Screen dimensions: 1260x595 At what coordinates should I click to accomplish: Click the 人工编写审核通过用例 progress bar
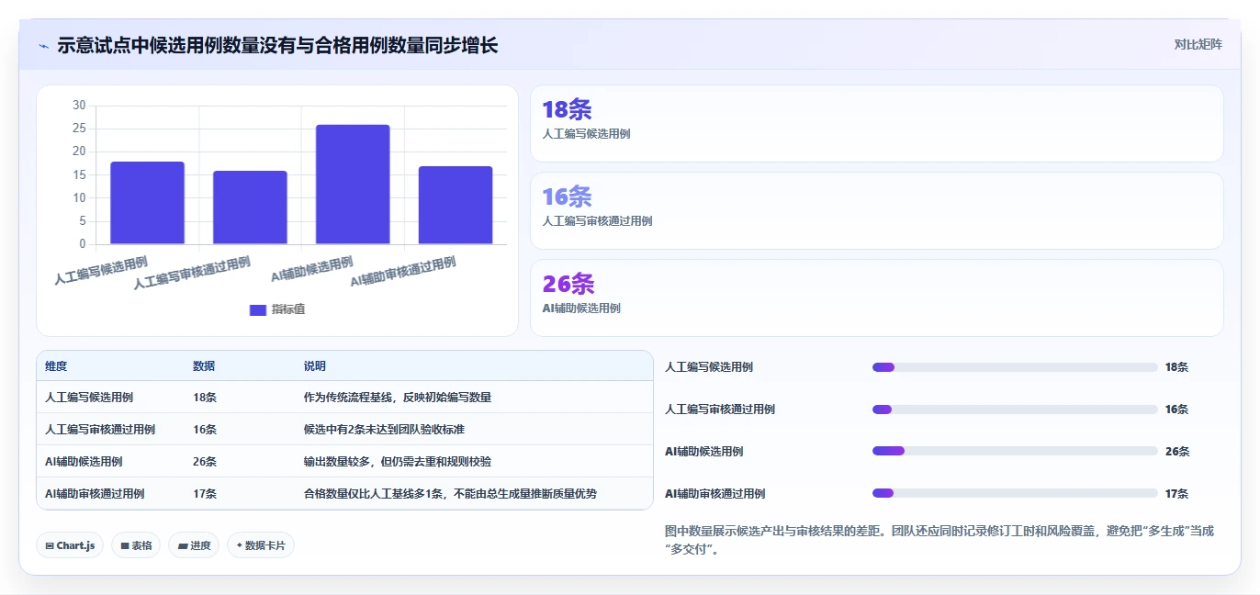pyautogui.click(x=1015, y=410)
